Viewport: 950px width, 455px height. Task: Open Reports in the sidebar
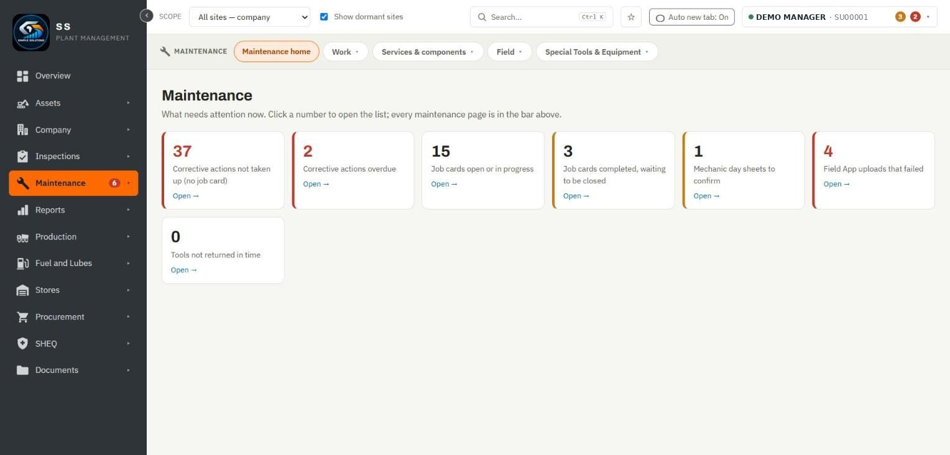pos(73,210)
